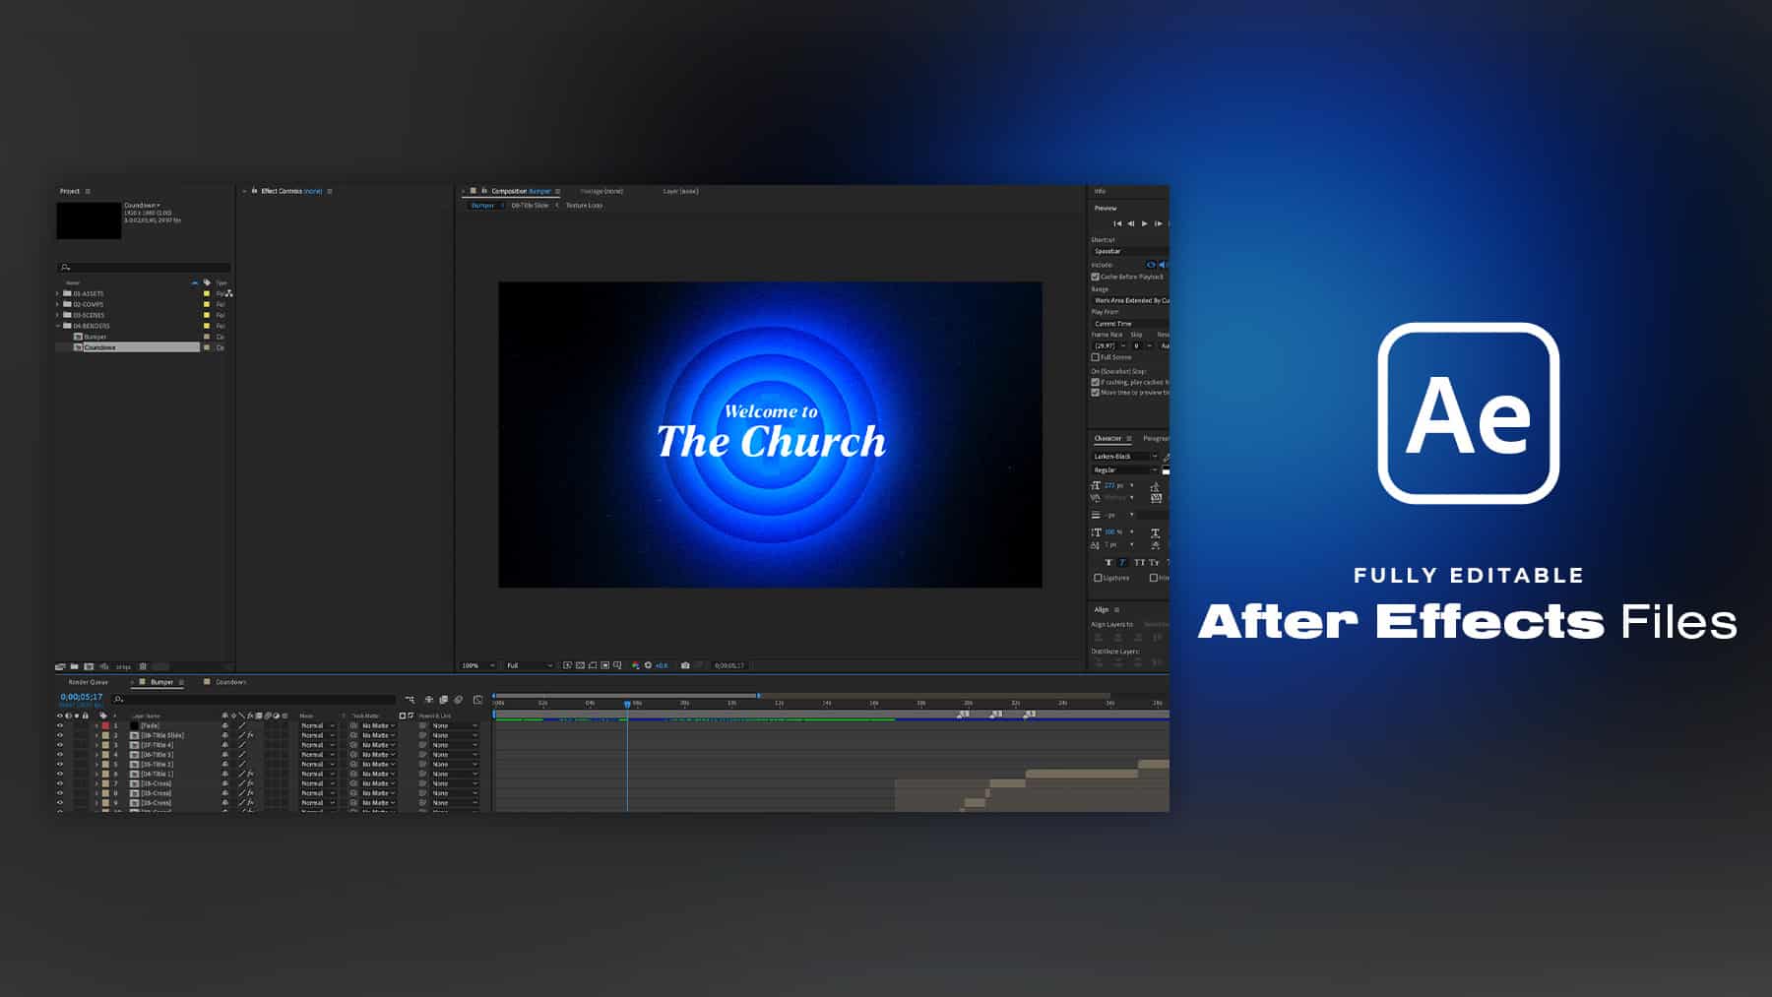This screenshot has width=1772, height=997.
Task: Open the Regular font style dropdown
Action: pyautogui.click(x=1125, y=470)
